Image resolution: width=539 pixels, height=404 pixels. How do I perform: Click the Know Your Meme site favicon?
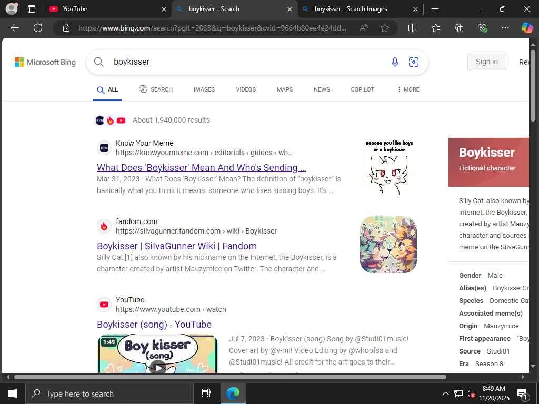pyautogui.click(x=104, y=148)
